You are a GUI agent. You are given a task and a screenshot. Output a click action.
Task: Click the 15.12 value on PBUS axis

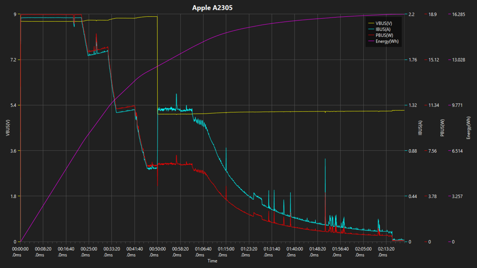click(x=434, y=60)
